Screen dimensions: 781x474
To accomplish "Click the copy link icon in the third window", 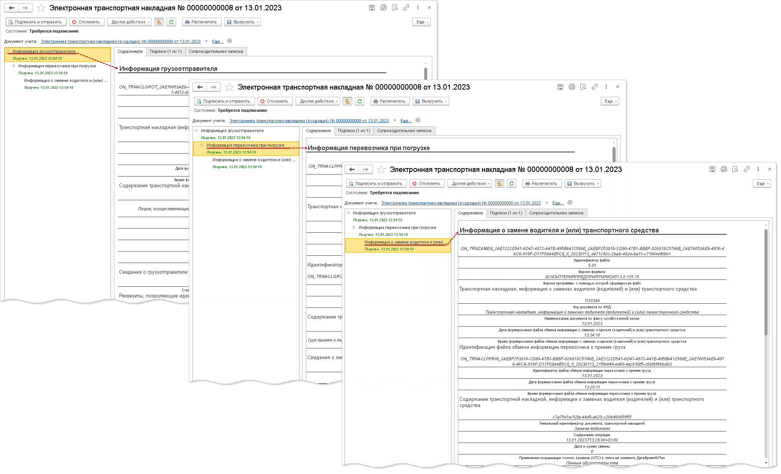I will (747, 169).
